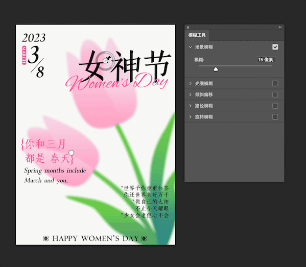The width and height of the screenshot is (306, 267).
Task: Select the 模糊工具 tab
Action: coord(197,35)
